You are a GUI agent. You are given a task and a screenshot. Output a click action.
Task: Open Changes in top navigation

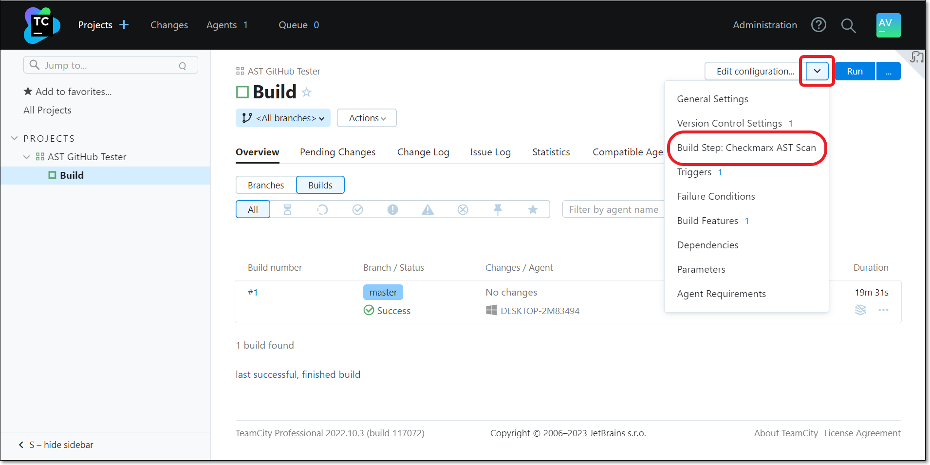coord(169,25)
